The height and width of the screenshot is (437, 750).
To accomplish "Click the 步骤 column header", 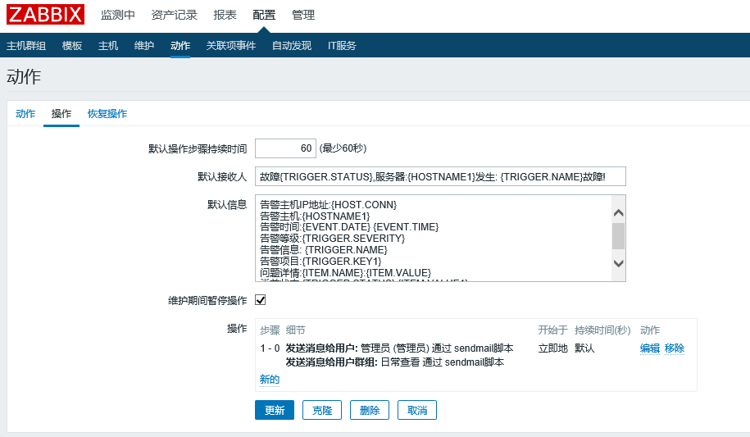I will pos(270,330).
